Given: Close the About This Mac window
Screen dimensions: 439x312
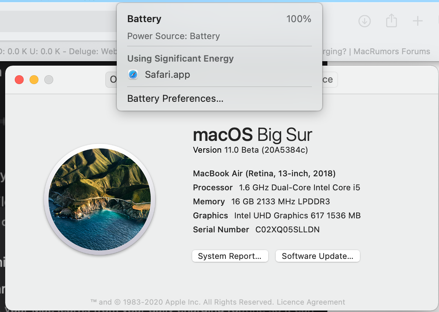Looking at the screenshot, I should (19, 80).
